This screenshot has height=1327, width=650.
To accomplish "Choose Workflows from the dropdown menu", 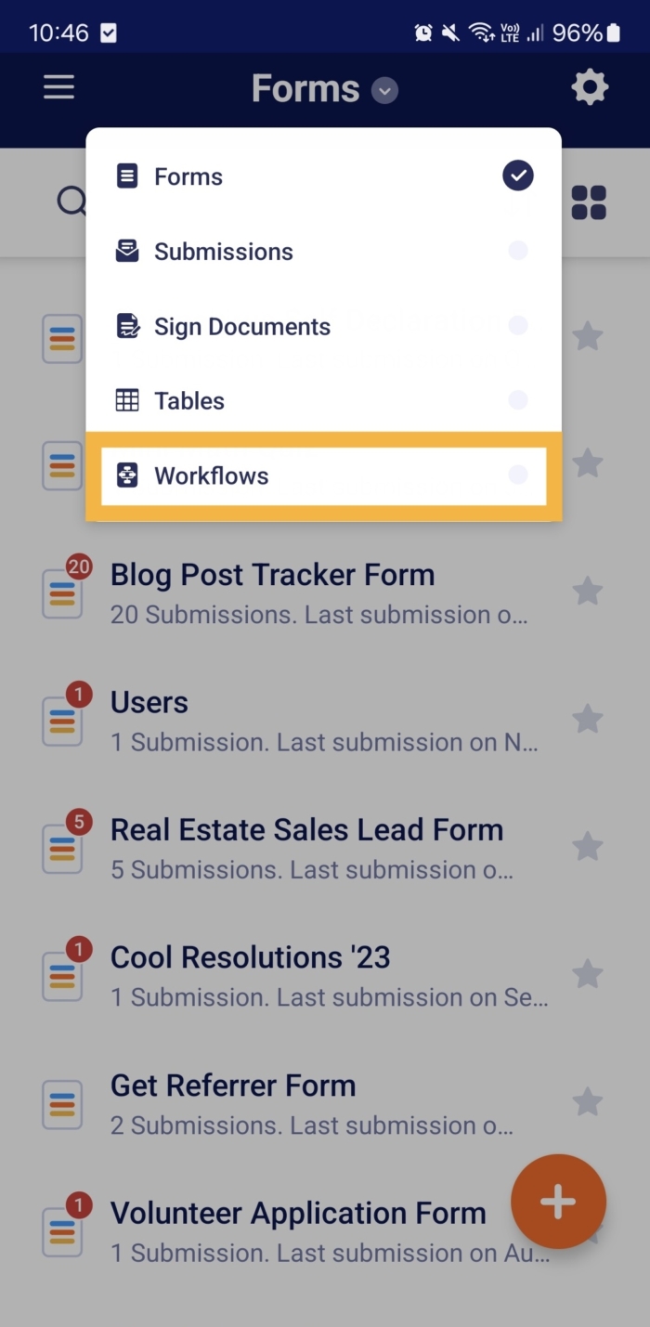I will (212, 476).
